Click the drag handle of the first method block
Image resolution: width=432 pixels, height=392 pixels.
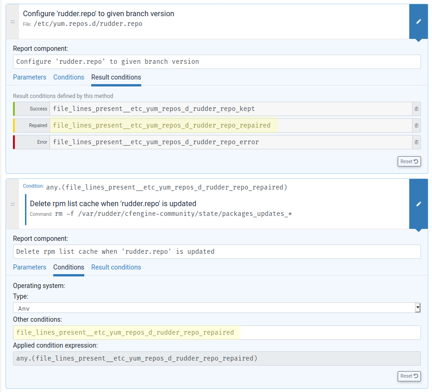pos(13,22)
